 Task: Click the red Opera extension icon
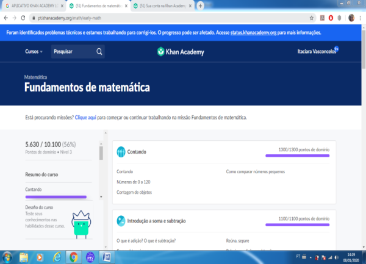(x=331, y=18)
